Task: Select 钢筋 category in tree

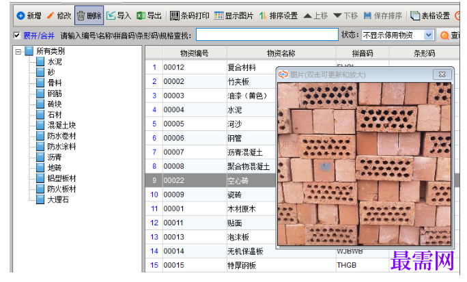Action: (x=55, y=94)
